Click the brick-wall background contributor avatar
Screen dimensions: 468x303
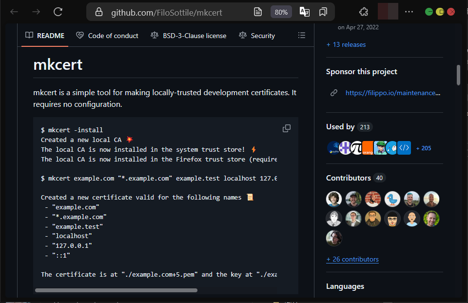tap(373, 199)
